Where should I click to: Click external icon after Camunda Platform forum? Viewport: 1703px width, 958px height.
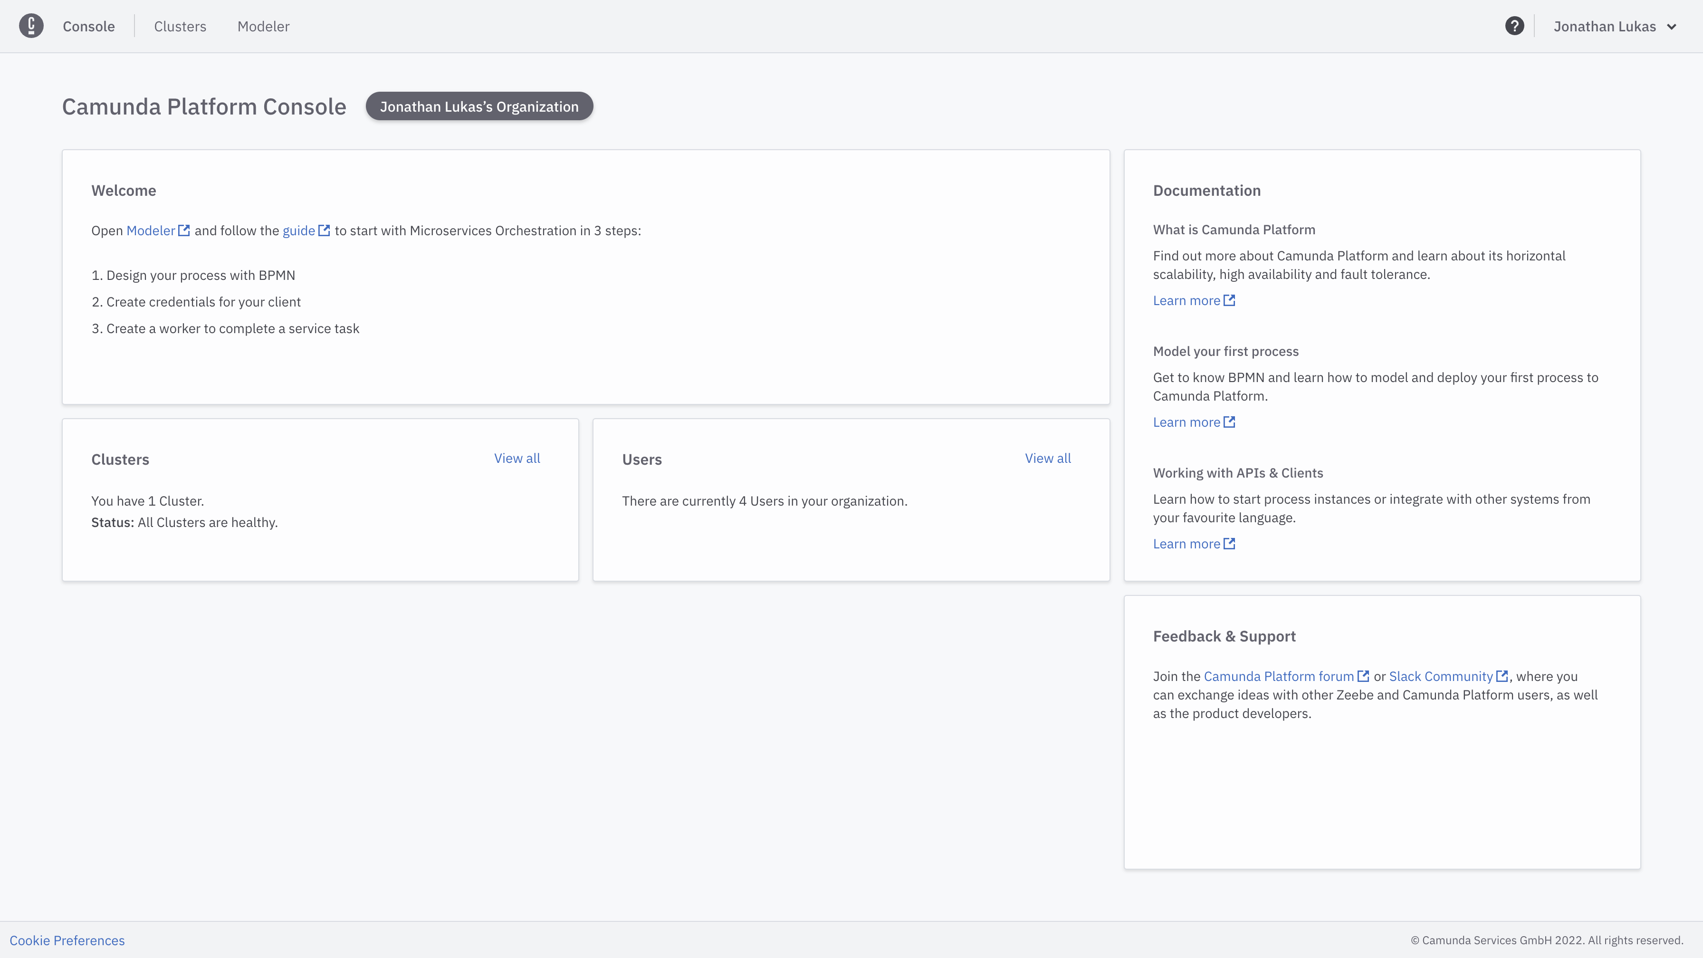[1363, 676]
